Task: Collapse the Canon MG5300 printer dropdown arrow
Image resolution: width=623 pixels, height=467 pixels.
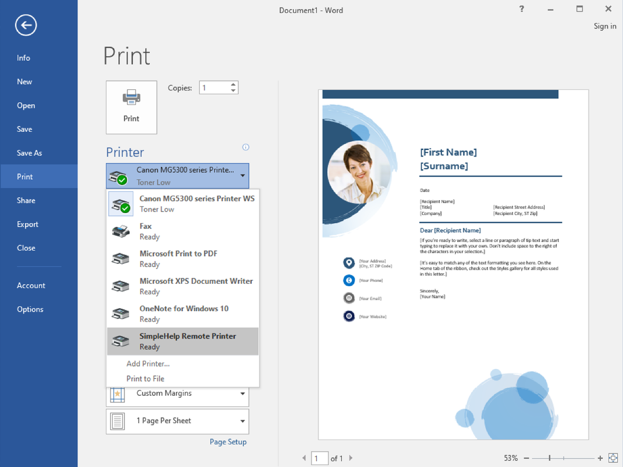Action: (x=243, y=176)
